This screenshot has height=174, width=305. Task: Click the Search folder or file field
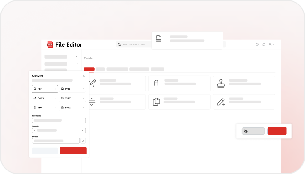pyautogui.click(x=134, y=44)
